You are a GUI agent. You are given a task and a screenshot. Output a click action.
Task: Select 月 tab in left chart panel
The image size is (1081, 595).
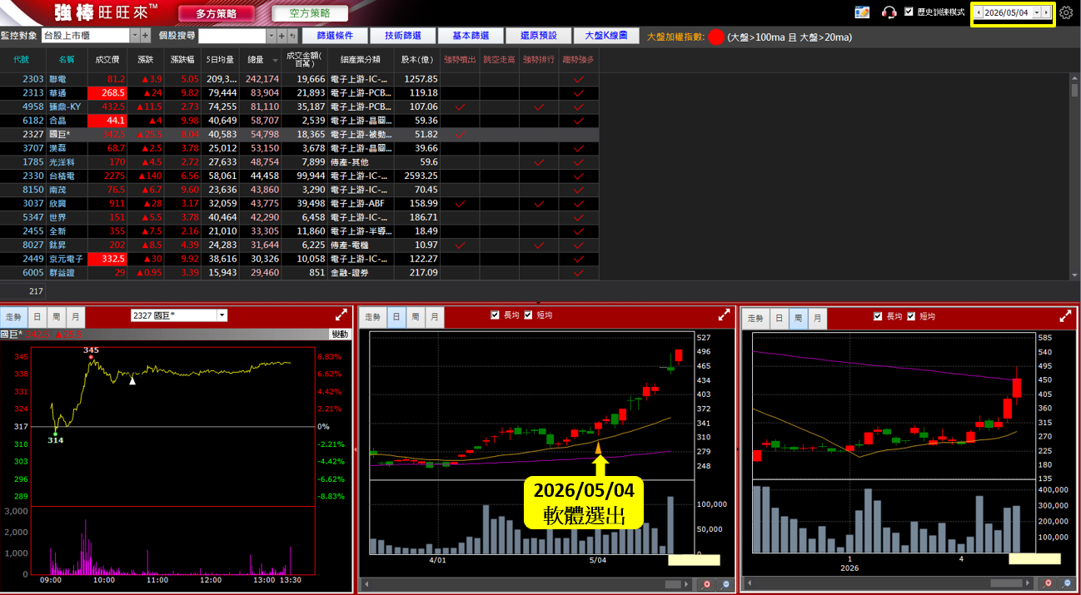(75, 317)
